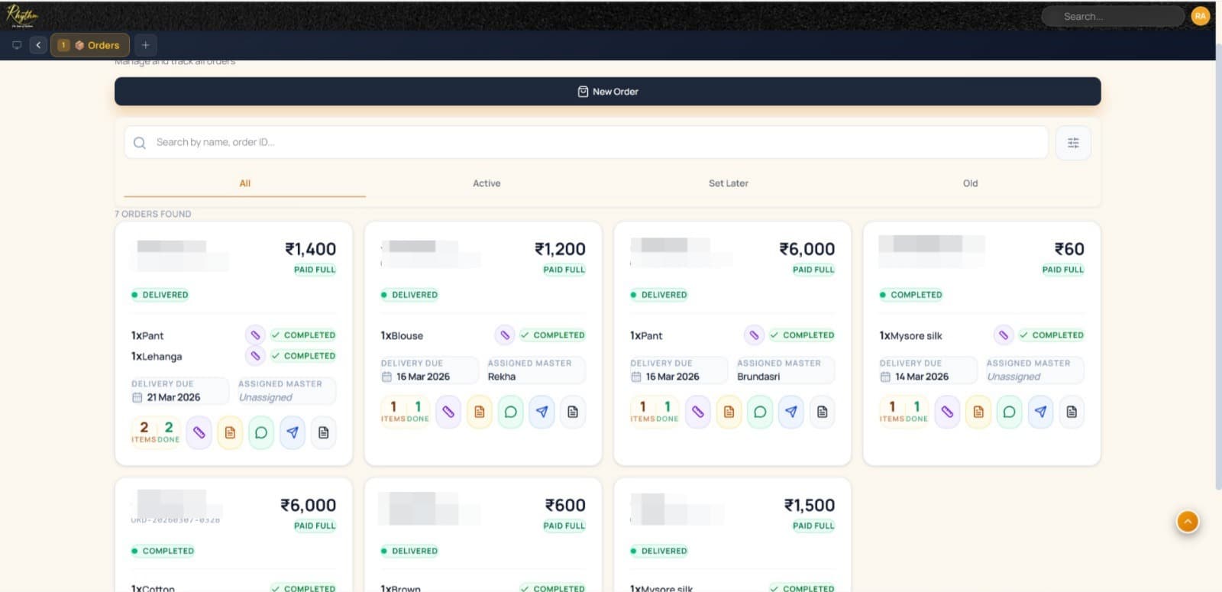Open grey document icon in Brundasri card
Viewport: 1222px width, 592px height.
[x=823, y=412]
